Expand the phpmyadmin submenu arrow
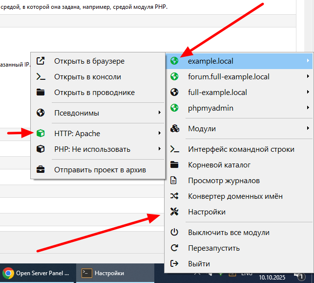The height and width of the screenshot is (283, 314). (308, 108)
